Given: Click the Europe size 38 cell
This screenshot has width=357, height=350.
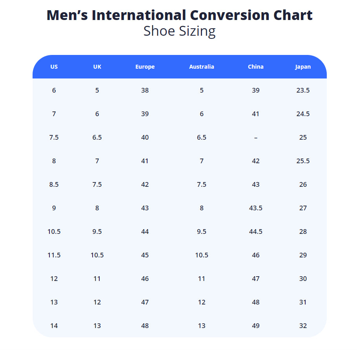Looking at the screenshot, I should [x=145, y=90].
